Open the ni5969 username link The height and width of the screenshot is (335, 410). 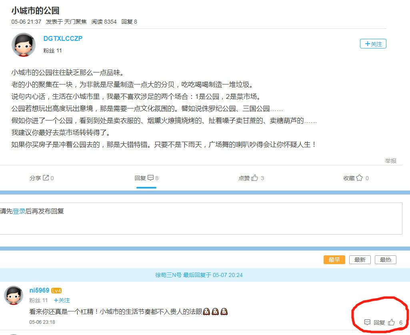point(39,291)
